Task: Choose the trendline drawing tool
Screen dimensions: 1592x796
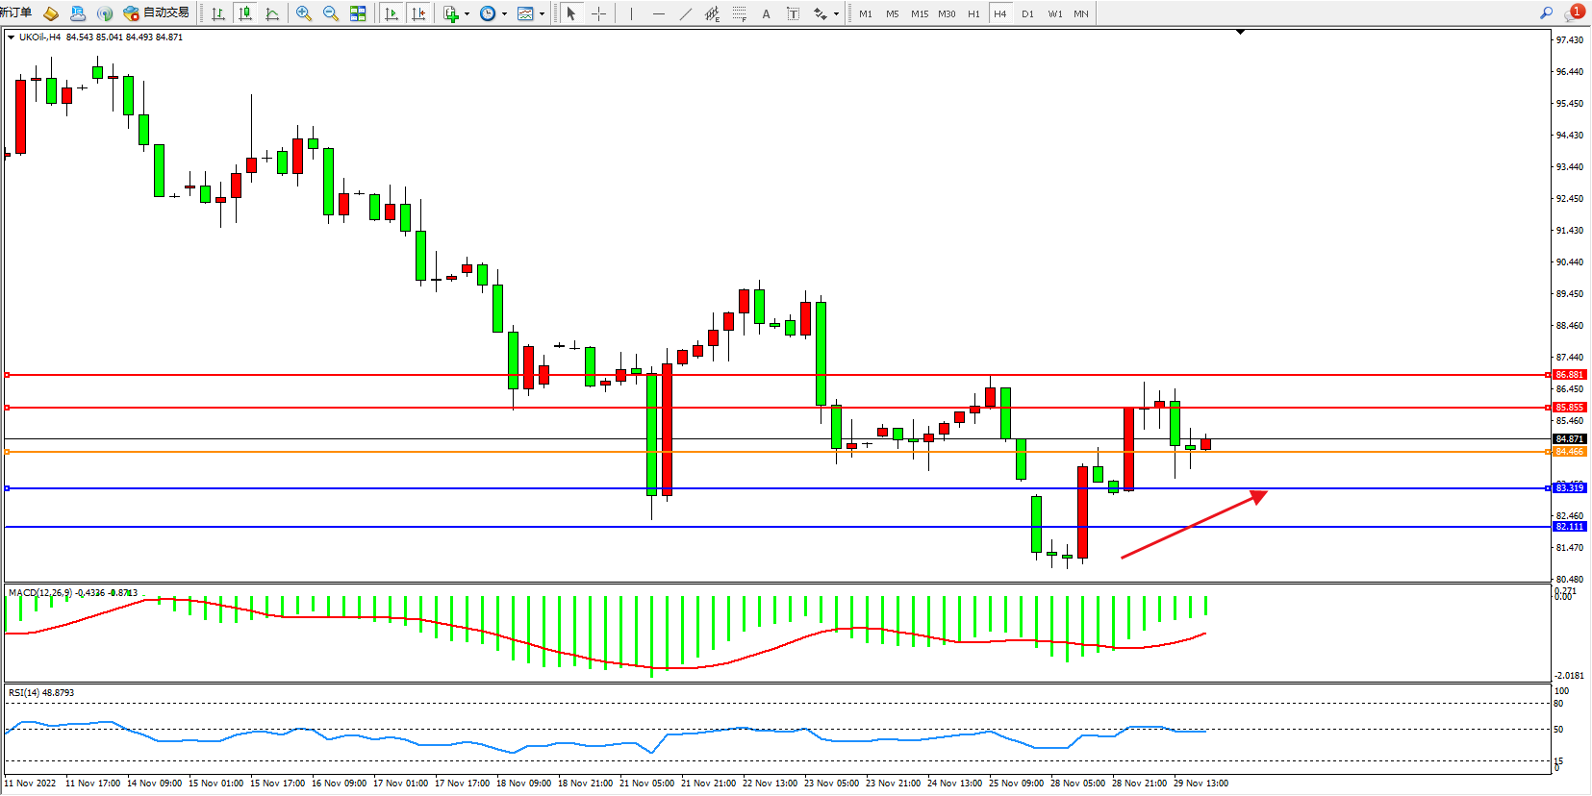Action: point(685,13)
